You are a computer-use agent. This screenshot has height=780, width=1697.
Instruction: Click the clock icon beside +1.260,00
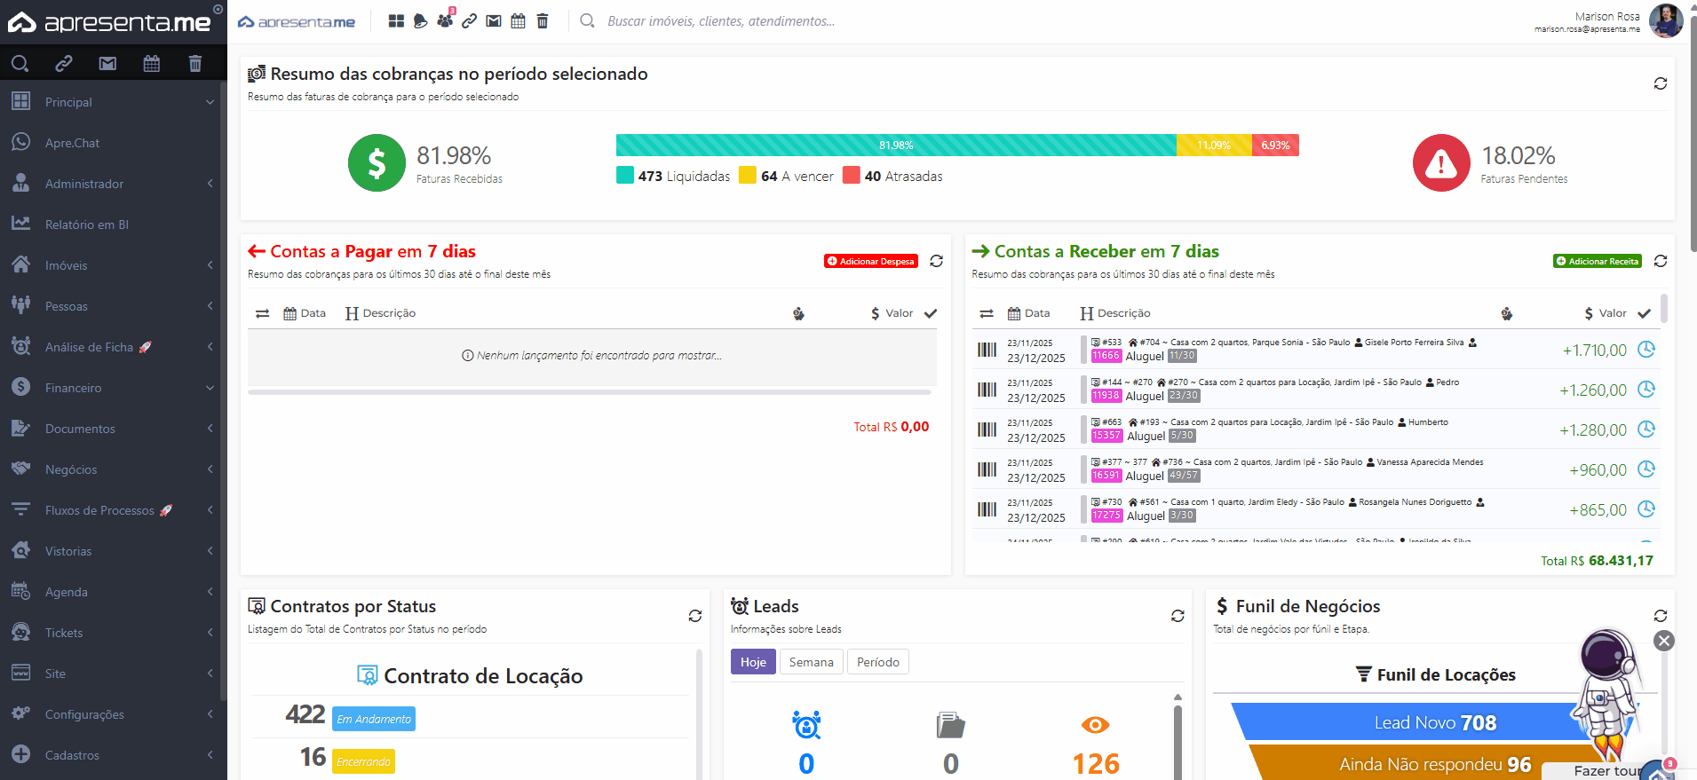1645,390
